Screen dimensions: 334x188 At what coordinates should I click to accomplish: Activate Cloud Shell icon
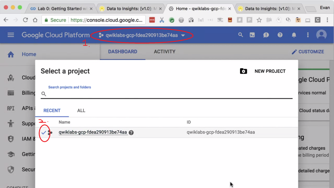pyautogui.click(x=252, y=35)
